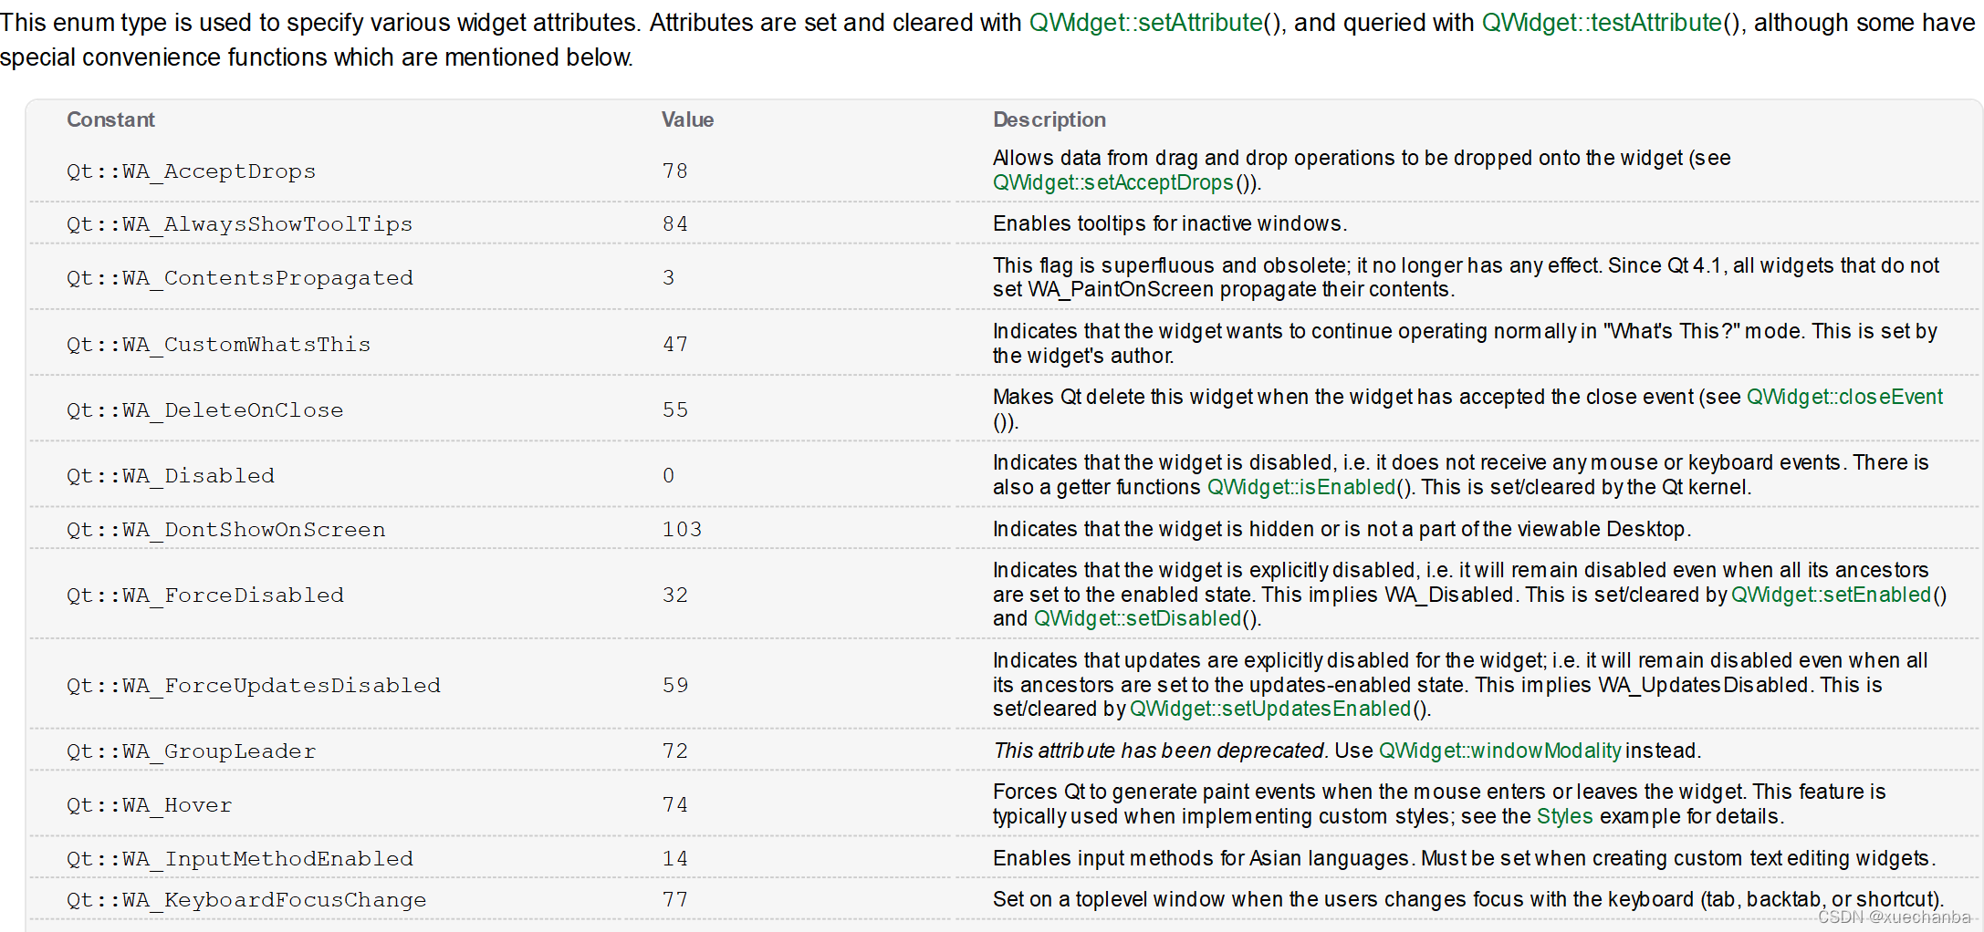Click the Constant column header
1984x932 pixels.
[x=110, y=119]
